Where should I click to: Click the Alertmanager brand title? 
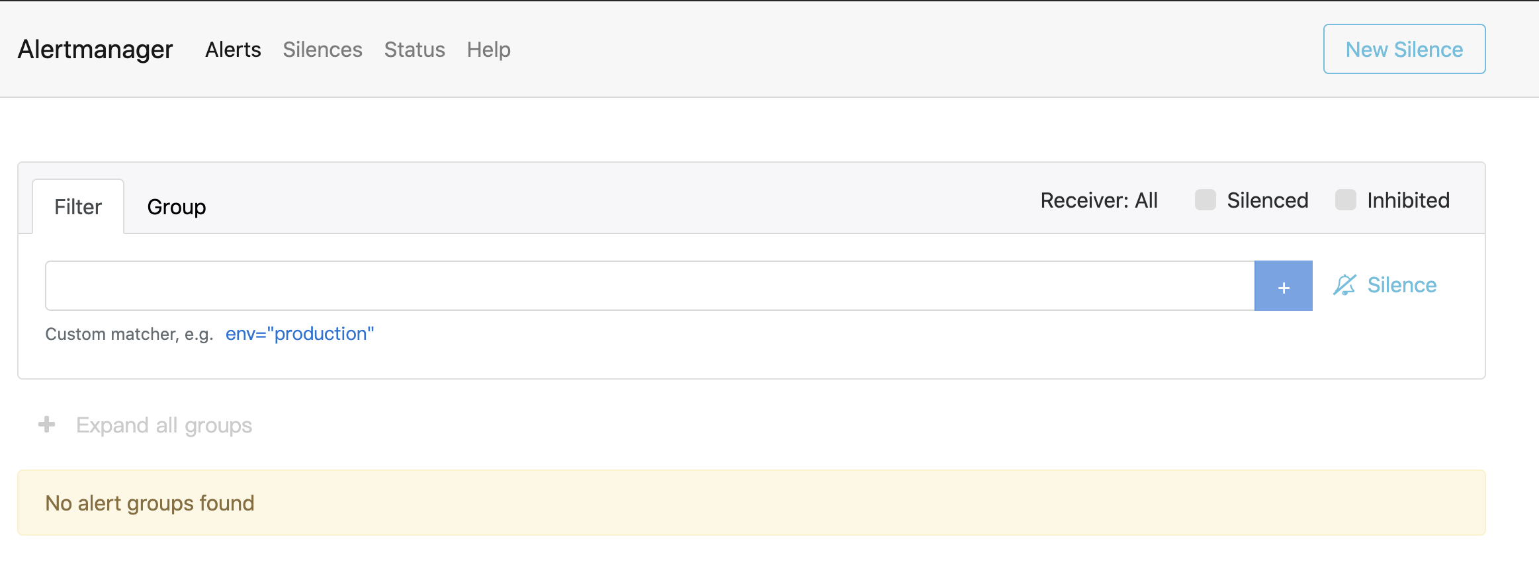(x=95, y=50)
